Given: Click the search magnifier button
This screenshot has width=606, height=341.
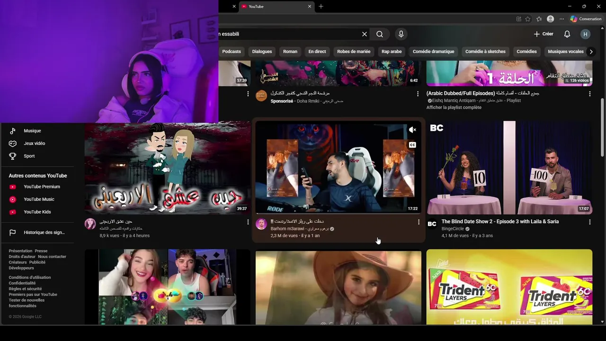Looking at the screenshot, I should [380, 34].
